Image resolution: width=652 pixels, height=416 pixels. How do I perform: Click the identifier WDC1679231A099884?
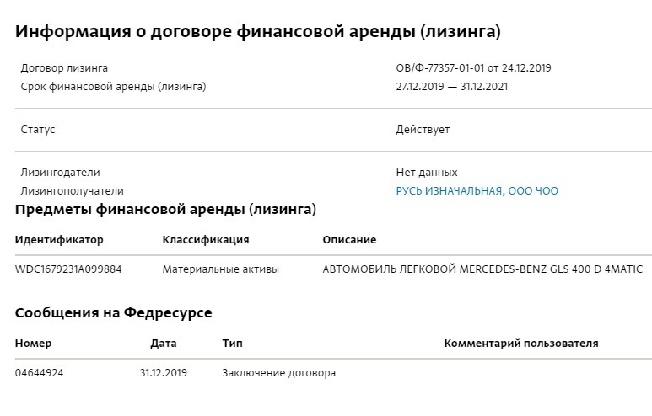tap(68, 269)
